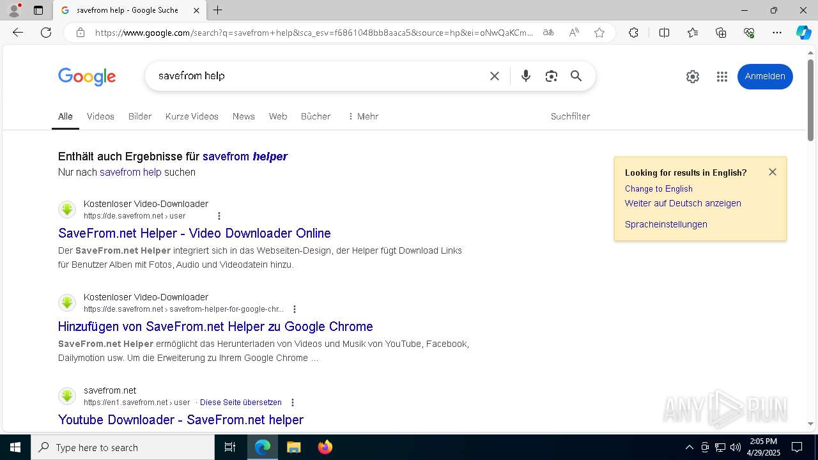Start voice search with microphone icon

pos(525,76)
